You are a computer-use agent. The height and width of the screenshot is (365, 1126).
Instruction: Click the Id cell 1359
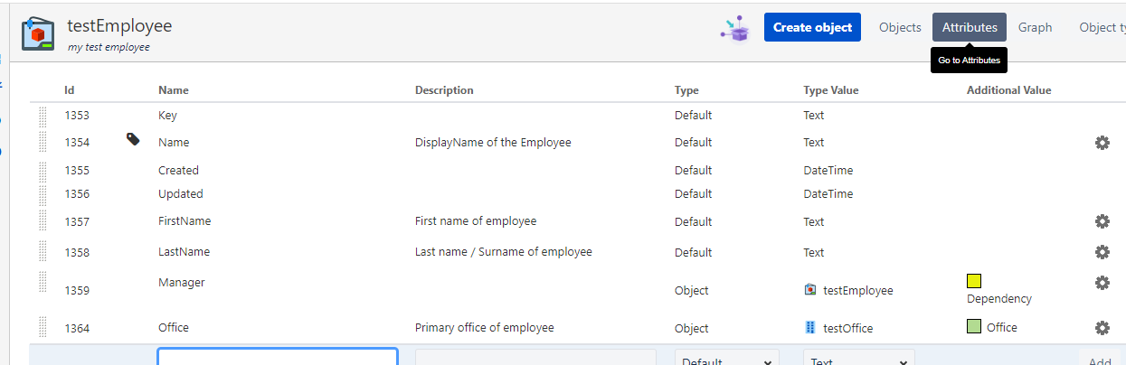77,290
